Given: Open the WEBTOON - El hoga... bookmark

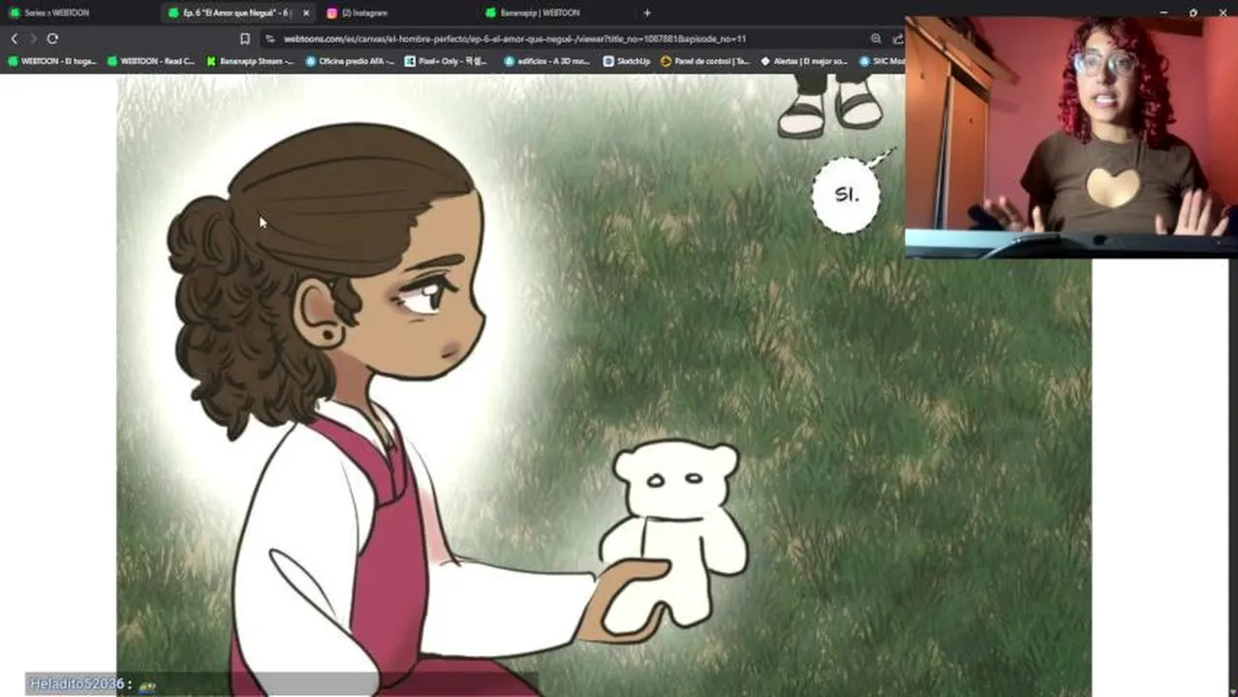Looking at the screenshot, I should click(x=52, y=61).
